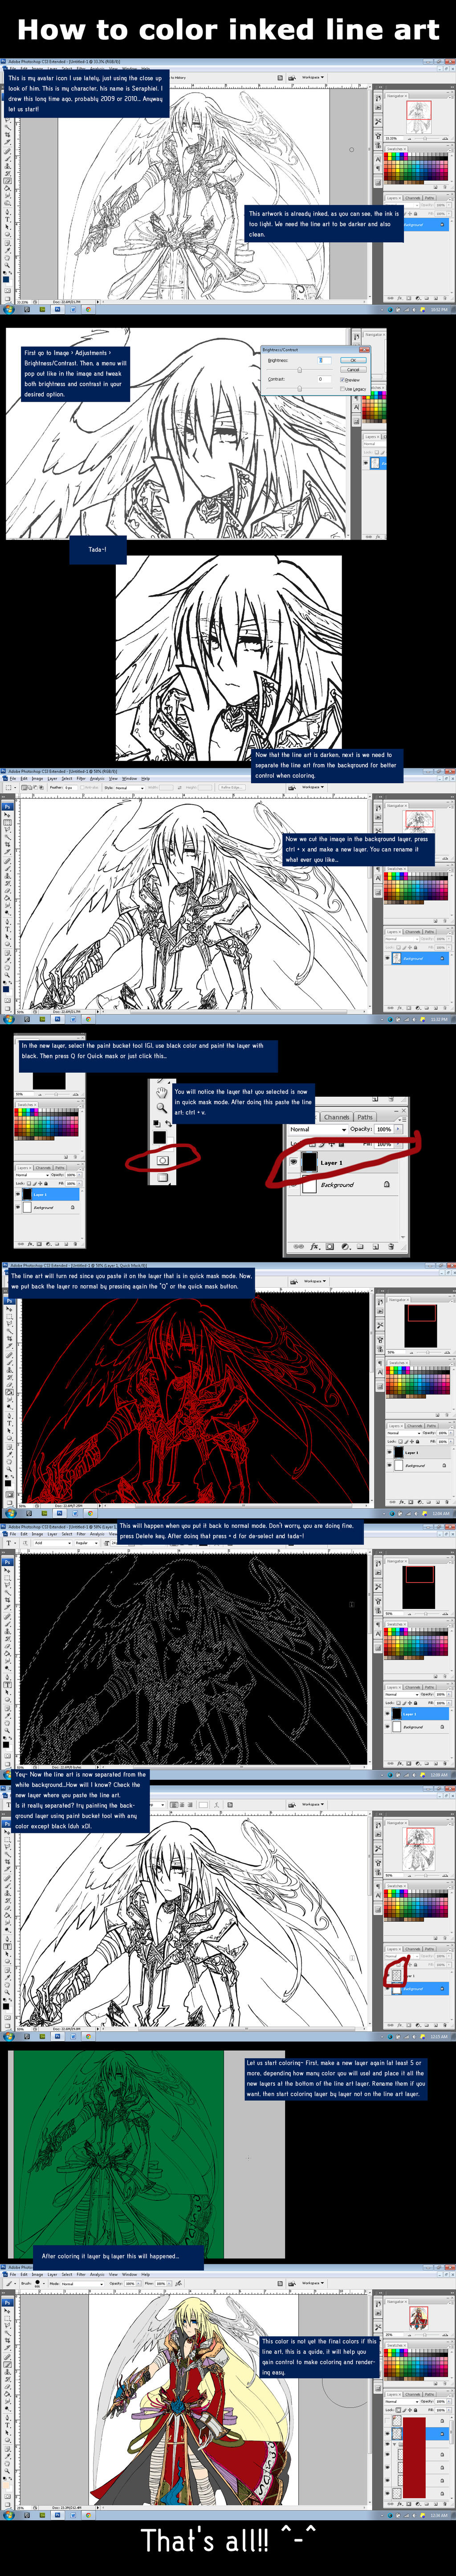Select Zoom tool in enlarged tool strip
The width and height of the screenshot is (456, 2576).
click(161, 1108)
